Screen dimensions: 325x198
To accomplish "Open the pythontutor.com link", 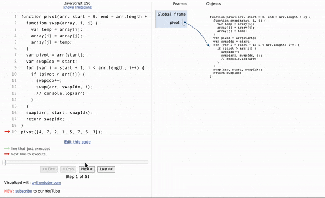I will 46,182.
